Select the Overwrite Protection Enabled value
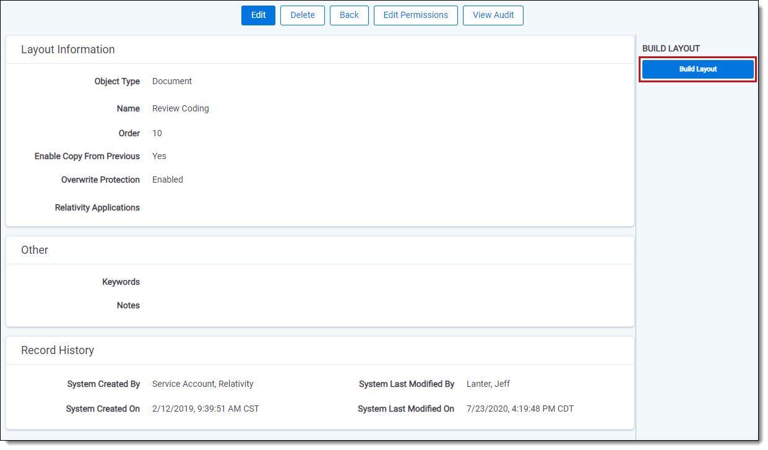Viewport: 768px width, 450px height. (x=168, y=180)
